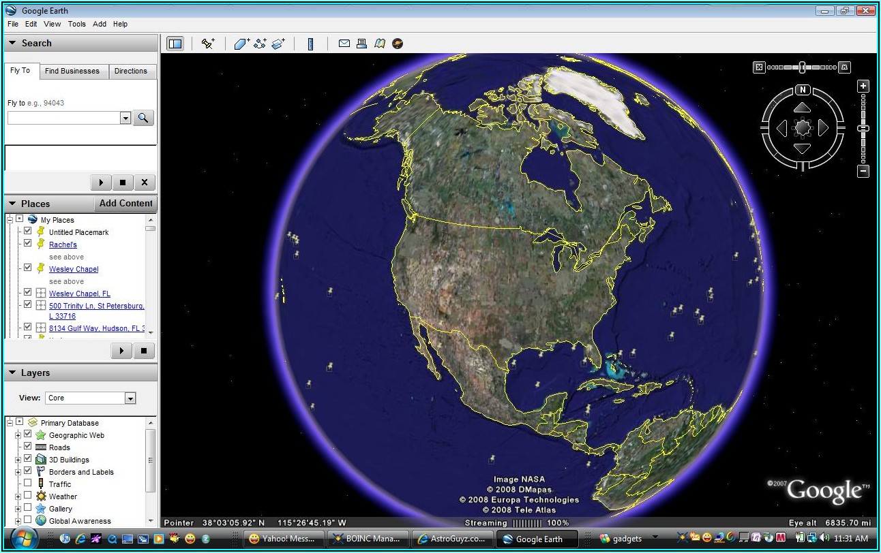881x553 pixels.
Task: Open the layers View dropdown showing Core
Action: [130, 398]
